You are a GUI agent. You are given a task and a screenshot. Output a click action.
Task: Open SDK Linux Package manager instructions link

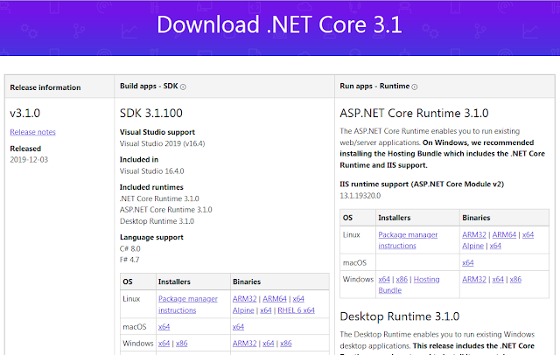(x=188, y=304)
